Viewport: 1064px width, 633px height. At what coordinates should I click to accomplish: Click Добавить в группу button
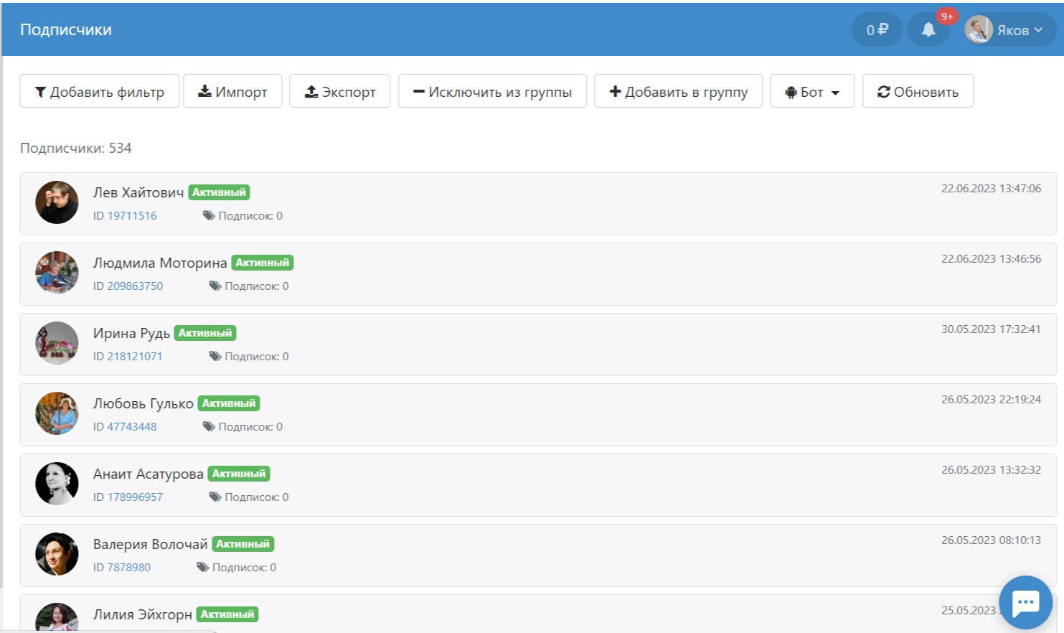[679, 91]
